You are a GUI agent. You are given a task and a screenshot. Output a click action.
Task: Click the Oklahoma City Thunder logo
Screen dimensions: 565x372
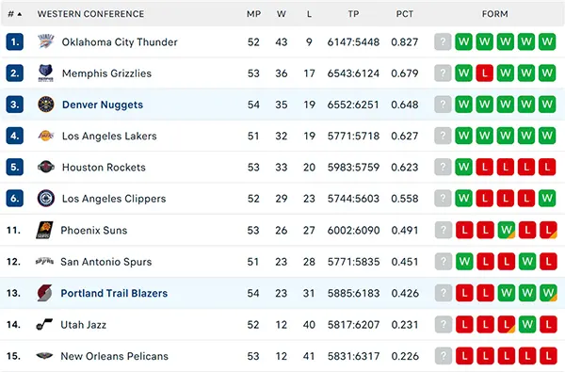pos(46,41)
